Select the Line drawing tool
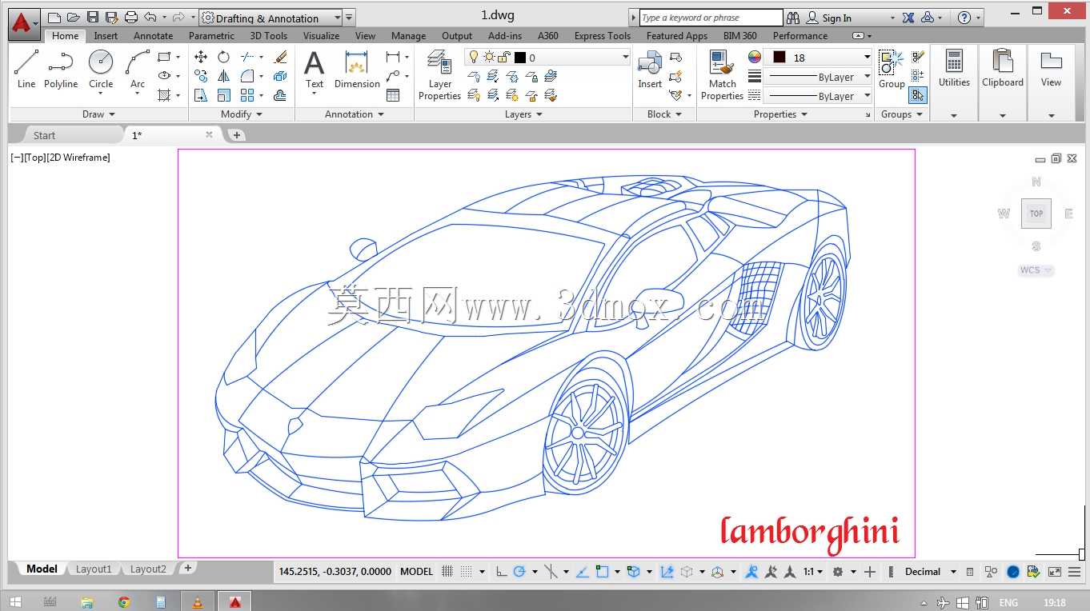Image resolution: width=1090 pixels, height=611 pixels. (26, 69)
